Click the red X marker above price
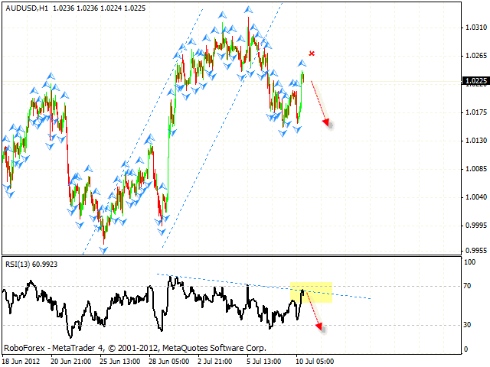This screenshot has height=367, width=490. (x=312, y=54)
